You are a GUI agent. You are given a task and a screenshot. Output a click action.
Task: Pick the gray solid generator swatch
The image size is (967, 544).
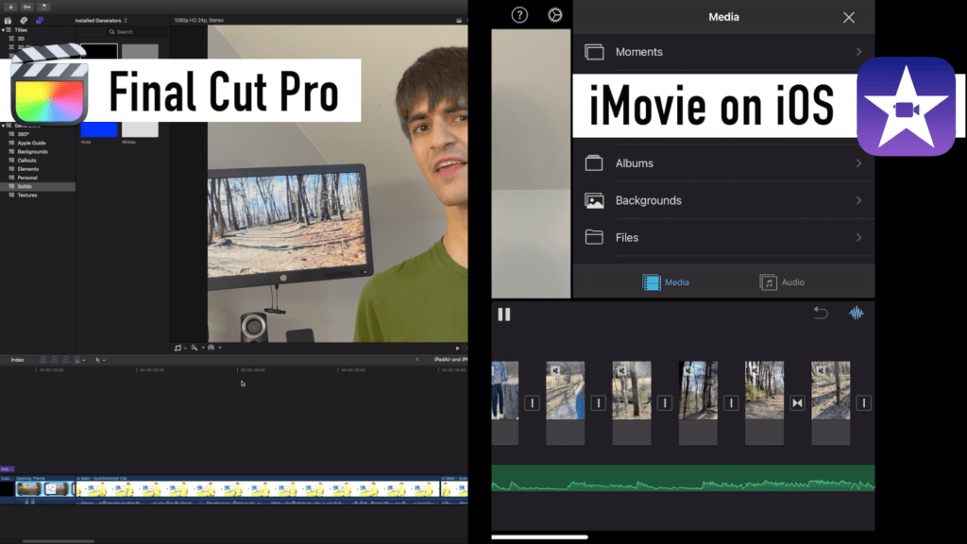[140, 51]
